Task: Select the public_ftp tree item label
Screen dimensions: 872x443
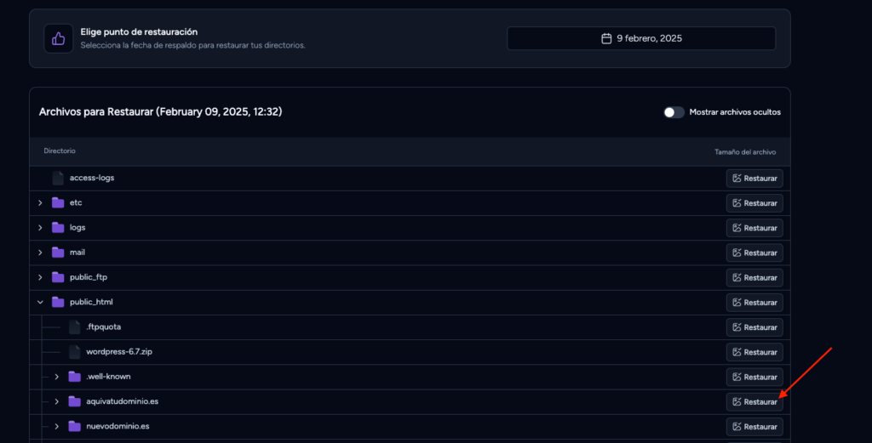Action: pos(89,277)
